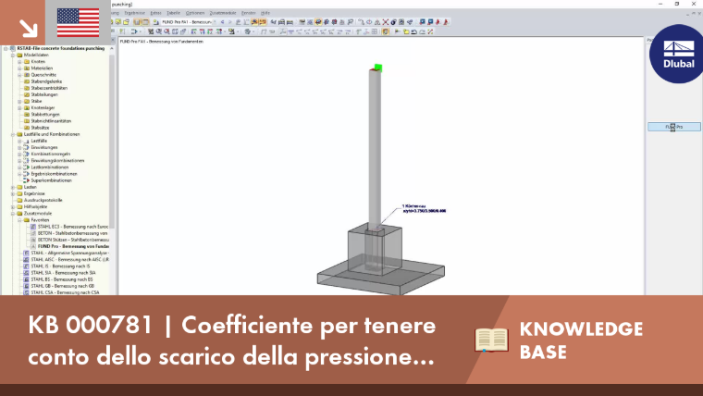Screen dimensions: 703x396
Task: Expand the Knoten tree node
Action: [x=19, y=62]
